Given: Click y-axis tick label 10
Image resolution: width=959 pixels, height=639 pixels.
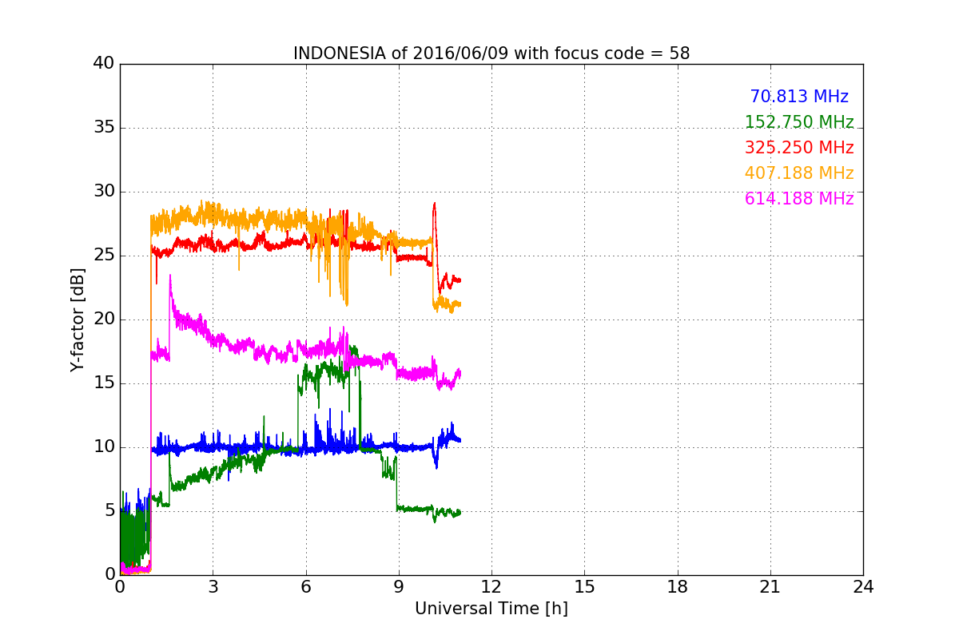Looking at the screenshot, I should [104, 447].
